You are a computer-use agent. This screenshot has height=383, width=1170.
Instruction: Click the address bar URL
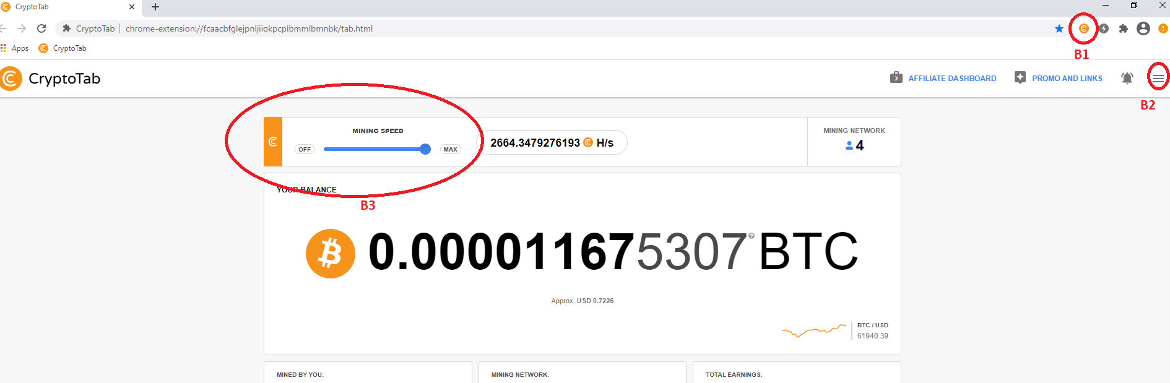[249, 28]
